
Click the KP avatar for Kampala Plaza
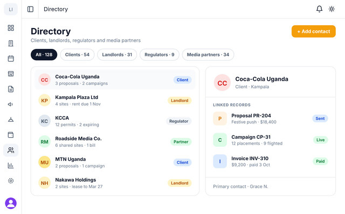[x=44, y=101]
